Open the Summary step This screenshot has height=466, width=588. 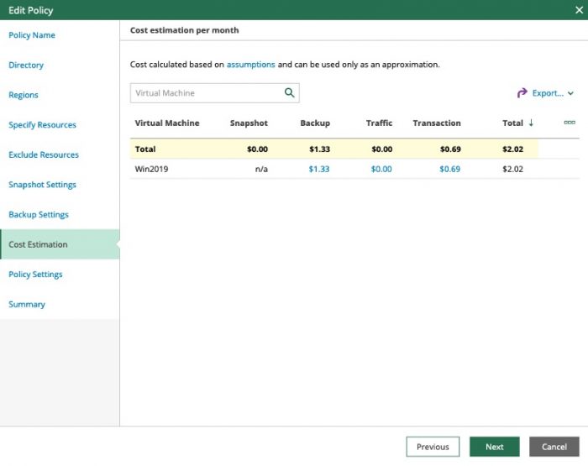[x=27, y=304]
